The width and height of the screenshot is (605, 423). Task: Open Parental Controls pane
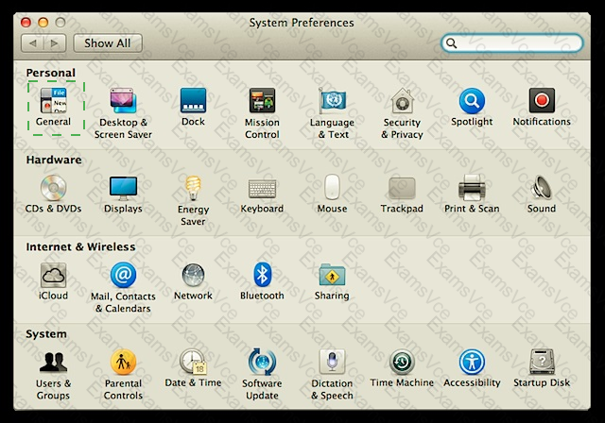click(123, 363)
